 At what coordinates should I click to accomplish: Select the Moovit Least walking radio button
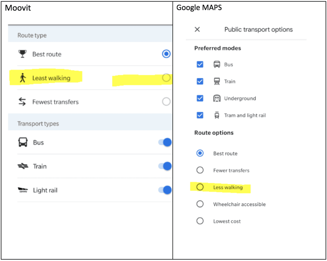166,78
